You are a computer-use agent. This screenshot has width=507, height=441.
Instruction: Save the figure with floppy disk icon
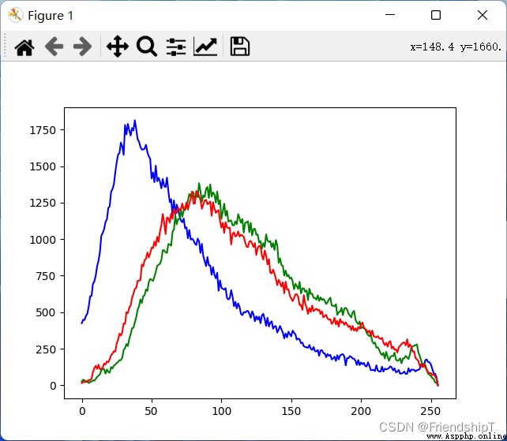(x=239, y=47)
